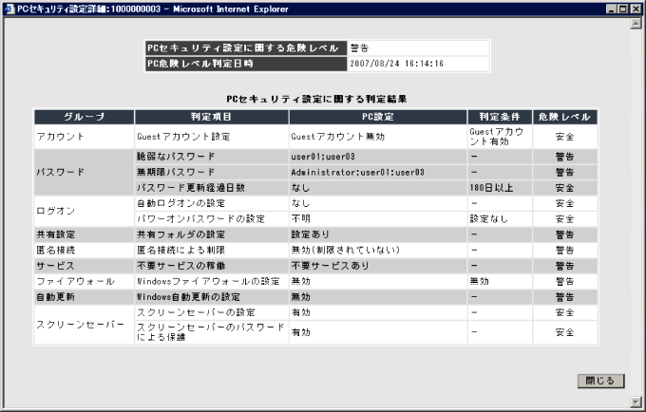The image size is (646, 412).
Task: Select the 共有設定 group cell
Action: pyautogui.click(x=84, y=234)
